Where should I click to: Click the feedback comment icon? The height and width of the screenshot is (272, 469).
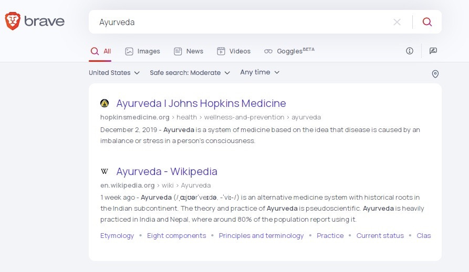pyautogui.click(x=433, y=51)
